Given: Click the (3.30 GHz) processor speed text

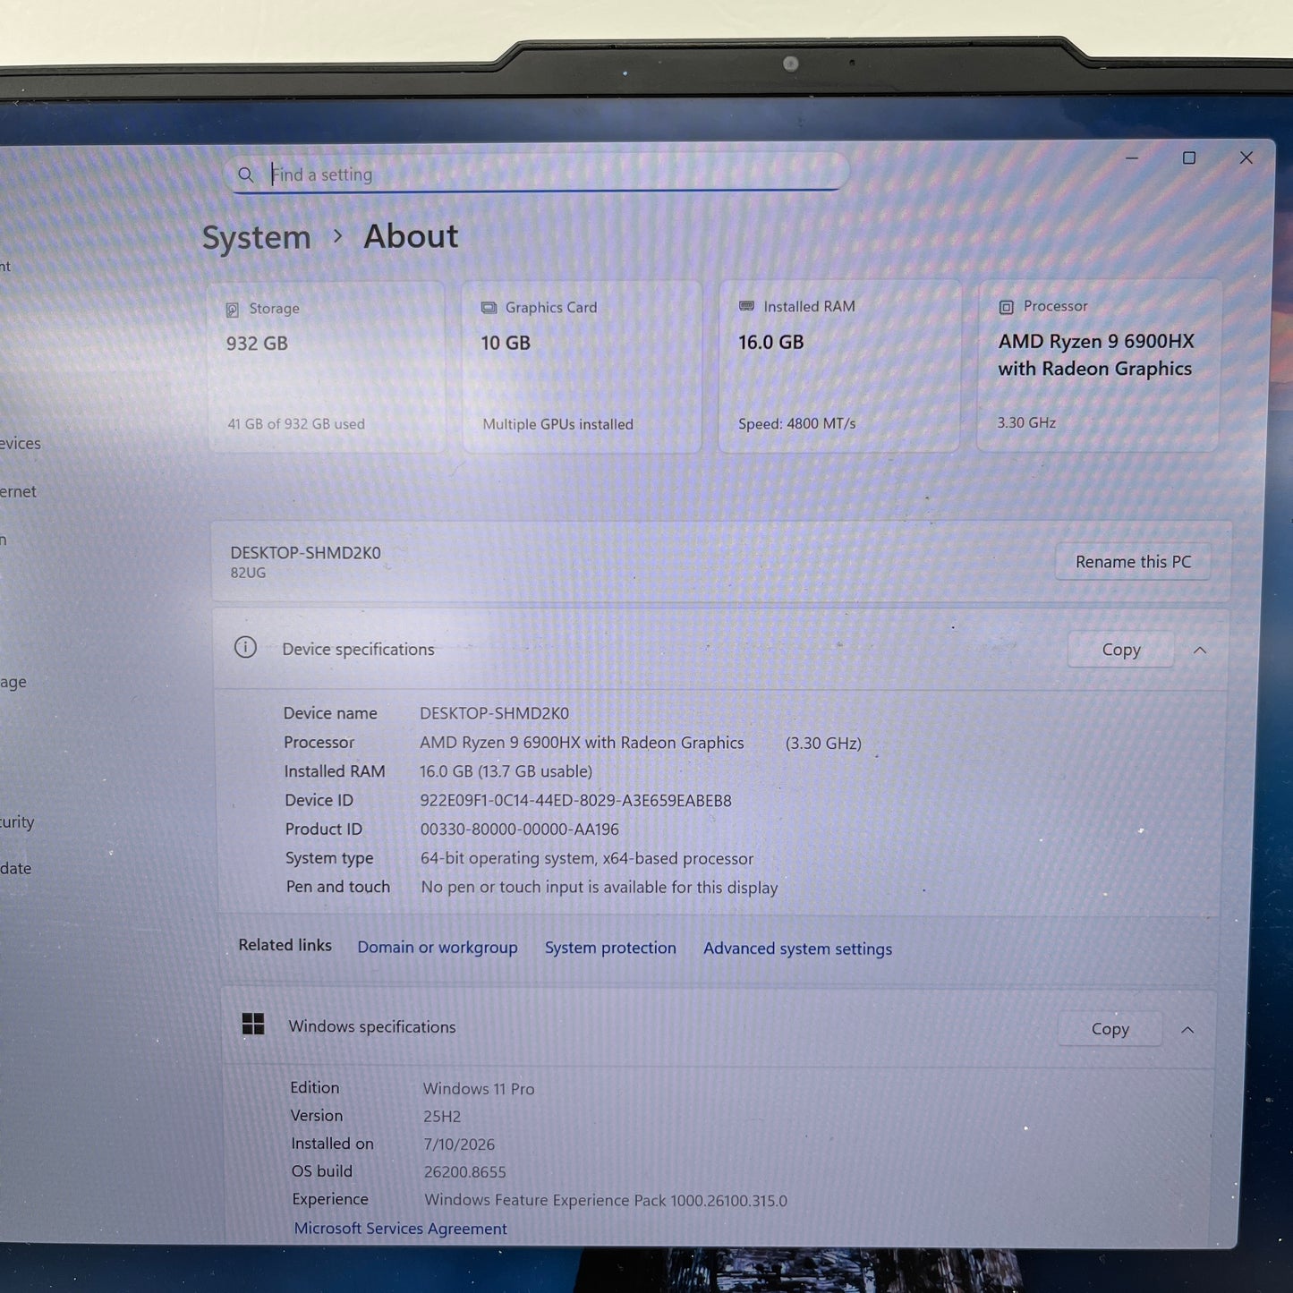Looking at the screenshot, I should click(823, 744).
